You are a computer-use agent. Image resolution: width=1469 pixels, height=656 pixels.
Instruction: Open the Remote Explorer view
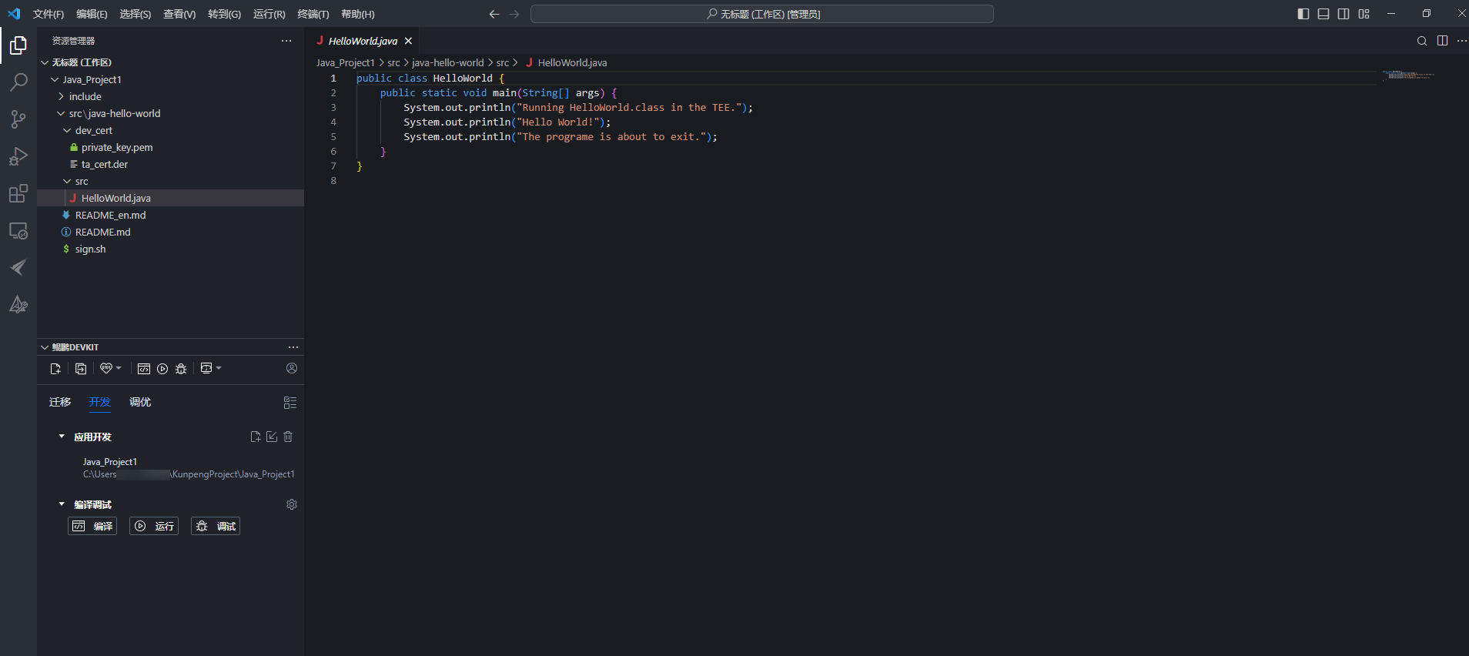pos(18,230)
